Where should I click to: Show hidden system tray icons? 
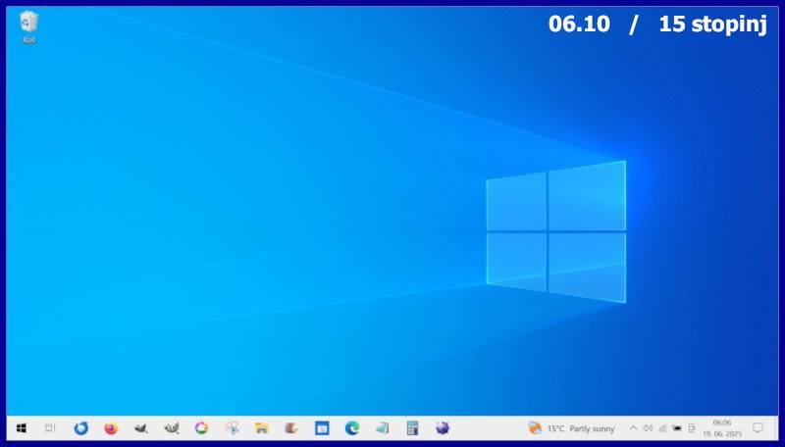click(x=633, y=428)
